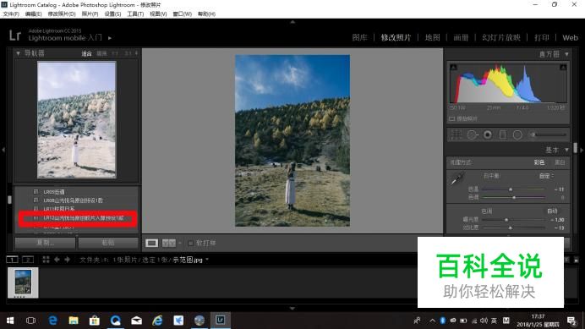Click the Auto tone button
Viewport: 585px width, 329px height.
(552, 211)
